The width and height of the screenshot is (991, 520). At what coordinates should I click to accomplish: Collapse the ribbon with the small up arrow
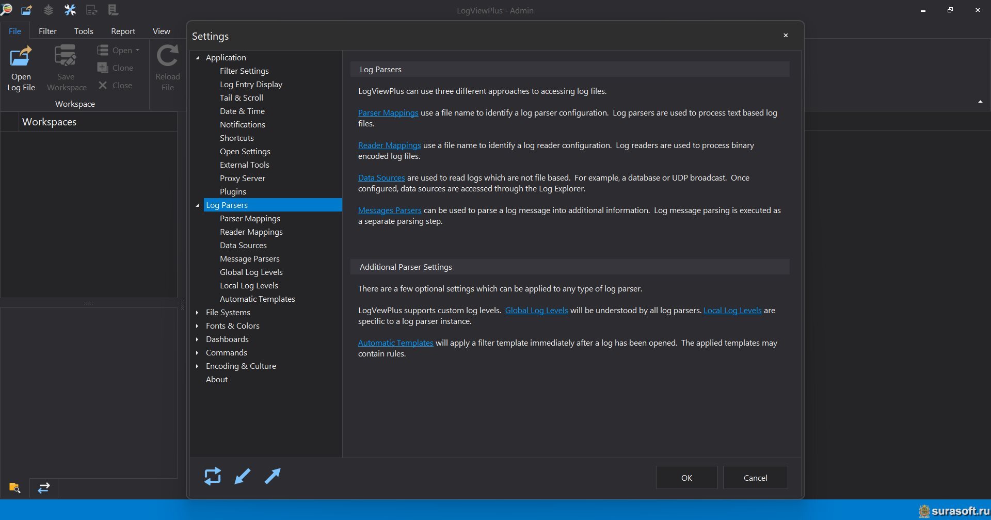[980, 102]
